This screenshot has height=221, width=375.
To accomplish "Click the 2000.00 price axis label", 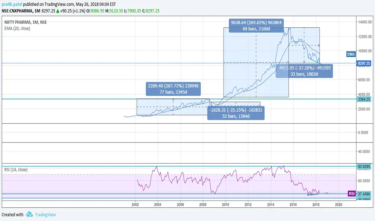I will click(x=365, y=109).
